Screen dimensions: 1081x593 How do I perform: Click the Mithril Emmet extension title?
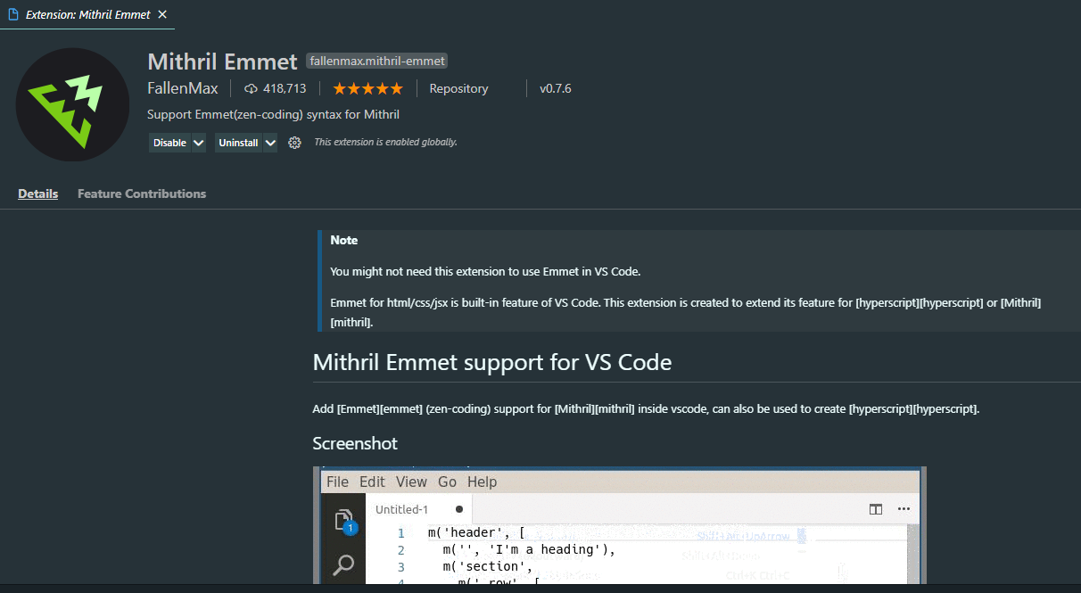tap(222, 62)
